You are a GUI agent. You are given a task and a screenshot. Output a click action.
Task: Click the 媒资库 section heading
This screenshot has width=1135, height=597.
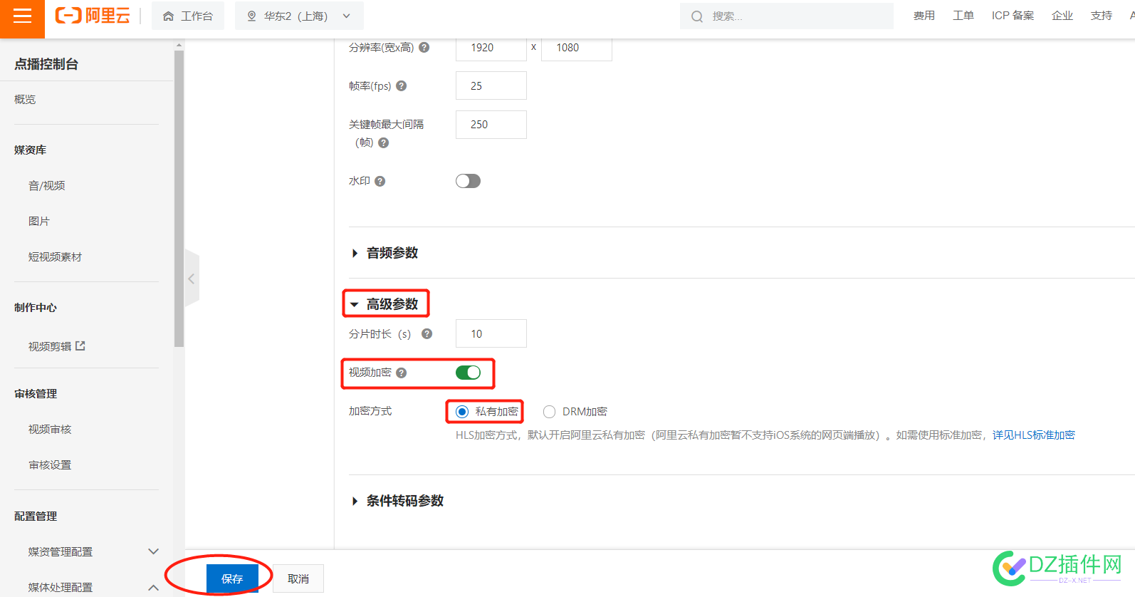(x=30, y=150)
